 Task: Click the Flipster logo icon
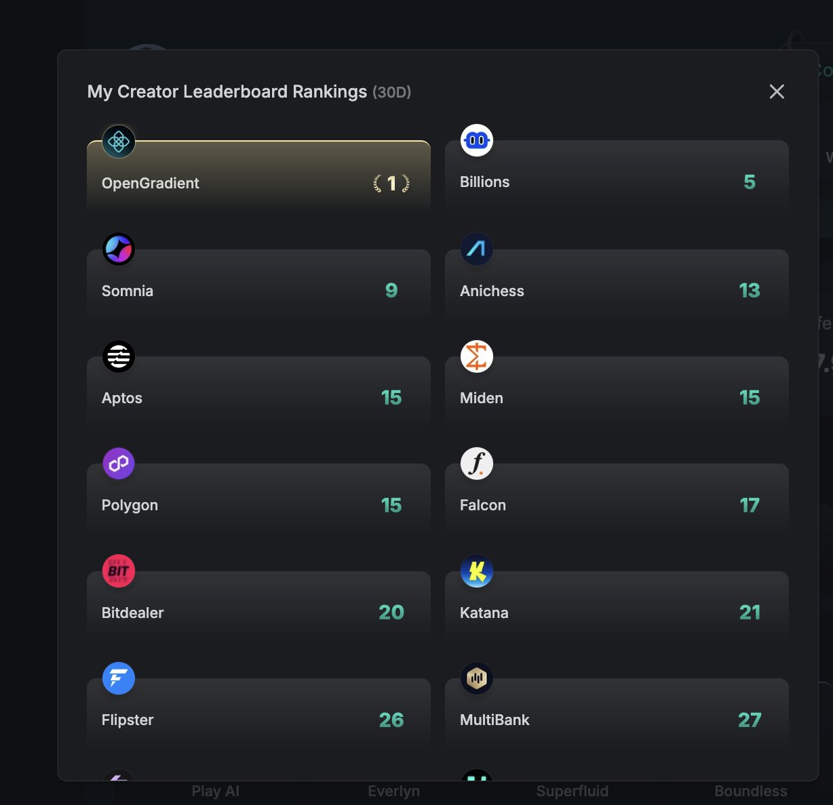pyautogui.click(x=119, y=678)
